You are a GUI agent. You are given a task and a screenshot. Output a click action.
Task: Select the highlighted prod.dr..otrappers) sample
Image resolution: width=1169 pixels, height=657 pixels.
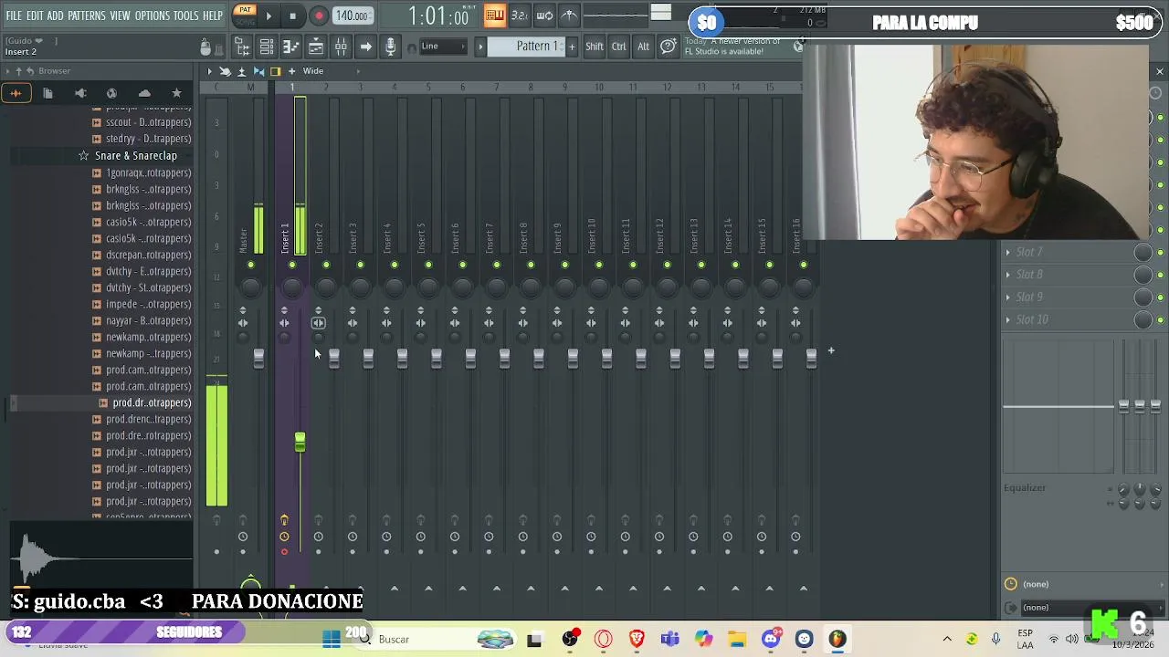tap(145, 402)
